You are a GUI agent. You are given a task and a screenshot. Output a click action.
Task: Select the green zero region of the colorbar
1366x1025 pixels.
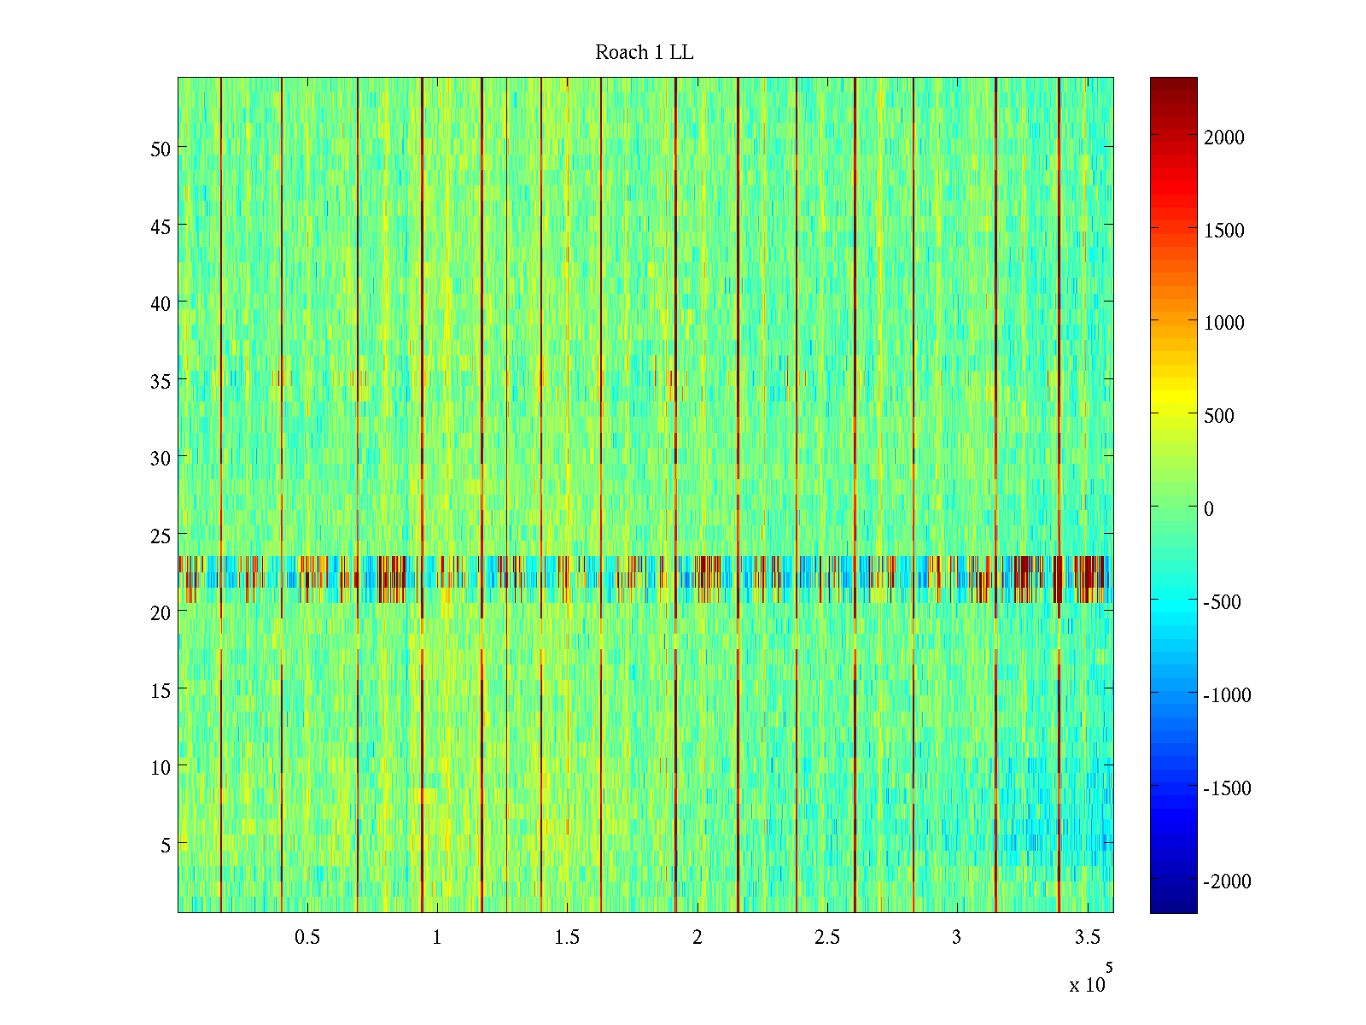[x=1173, y=507]
